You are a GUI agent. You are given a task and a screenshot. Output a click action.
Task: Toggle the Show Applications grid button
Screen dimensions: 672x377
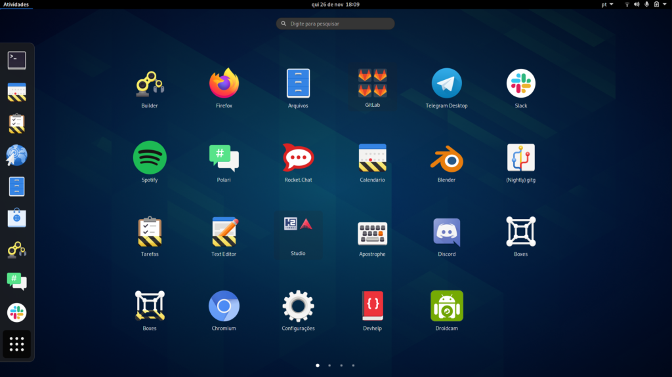(x=16, y=344)
